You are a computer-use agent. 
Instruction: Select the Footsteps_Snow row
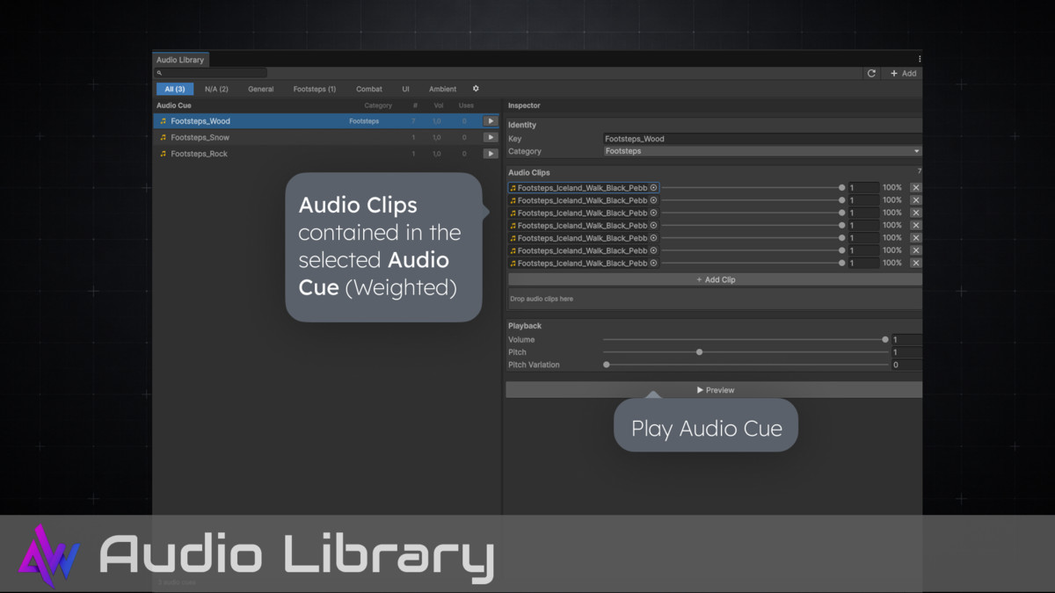coord(327,137)
